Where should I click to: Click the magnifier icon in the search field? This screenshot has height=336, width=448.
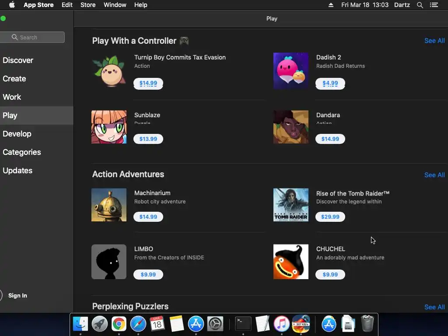tap(14, 37)
